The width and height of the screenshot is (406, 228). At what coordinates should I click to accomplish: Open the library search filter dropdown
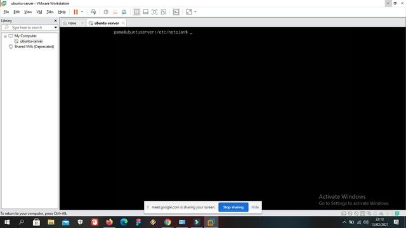tap(55, 27)
